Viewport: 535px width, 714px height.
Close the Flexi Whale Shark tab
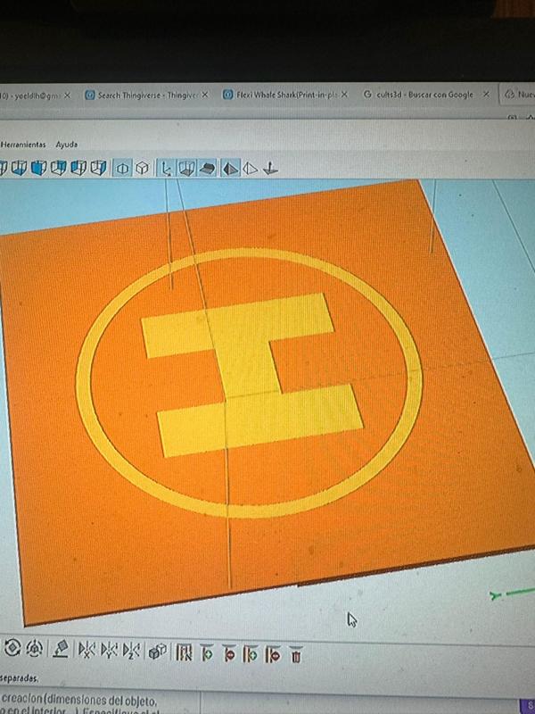344,95
